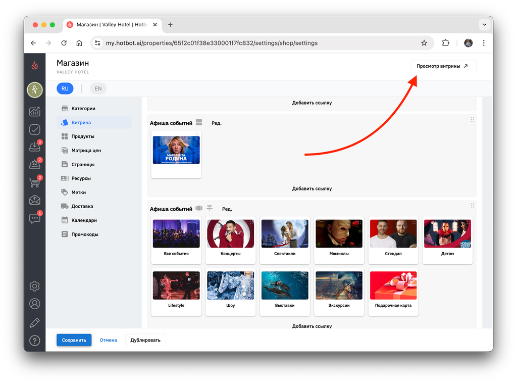This screenshot has width=517, height=383.
Task: Click the browser address bar URL
Action: (x=212, y=43)
